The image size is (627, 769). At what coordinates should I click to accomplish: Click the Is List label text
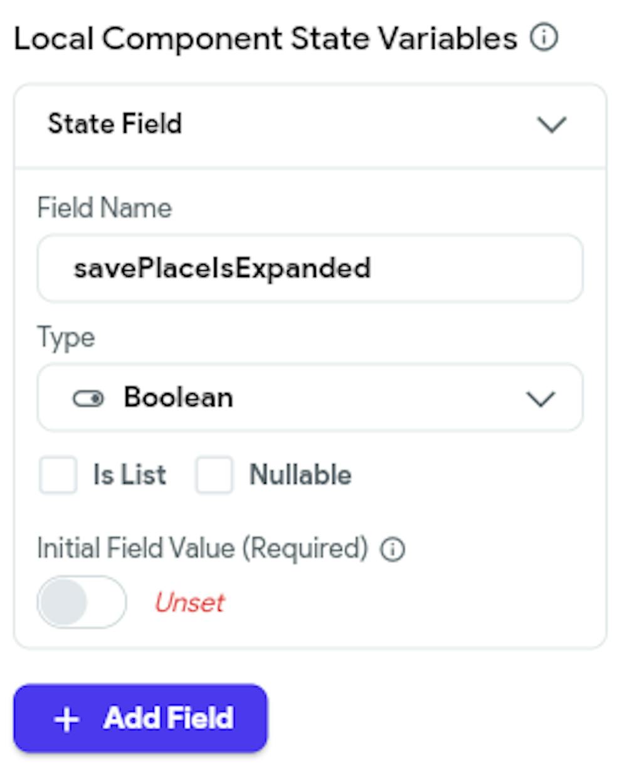pos(130,475)
